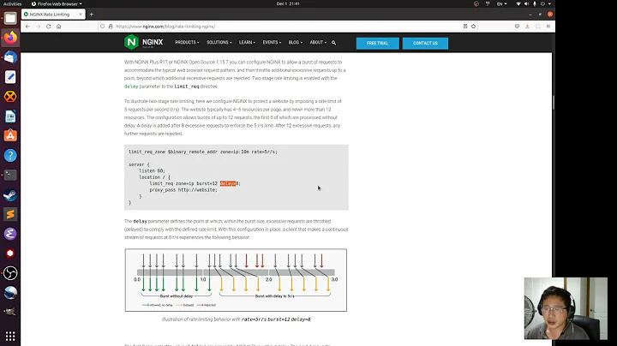617x346 pixels.
Task: Reload the NGINX Rate Limiting page
Action: (48, 27)
